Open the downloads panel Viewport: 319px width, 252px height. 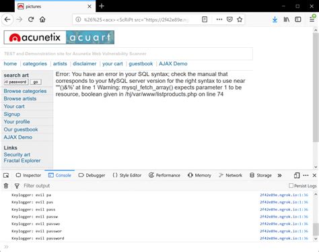[x=275, y=20]
